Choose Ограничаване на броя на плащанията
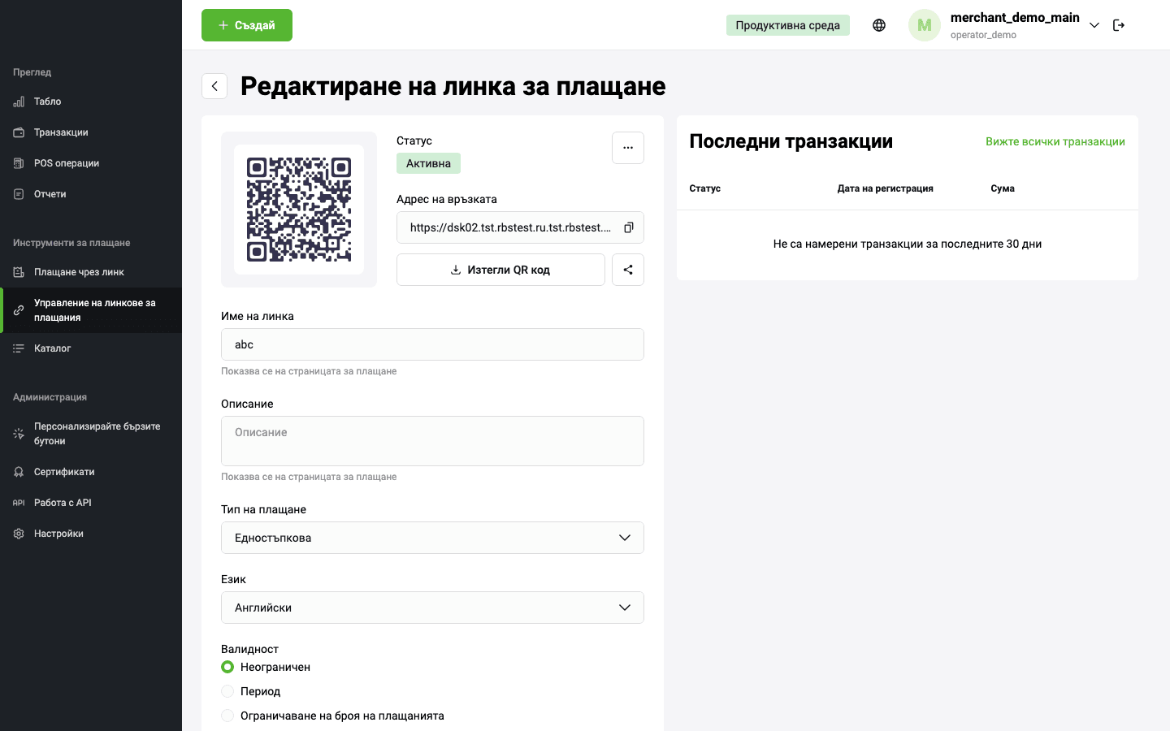This screenshot has width=1170, height=731. coord(227,716)
